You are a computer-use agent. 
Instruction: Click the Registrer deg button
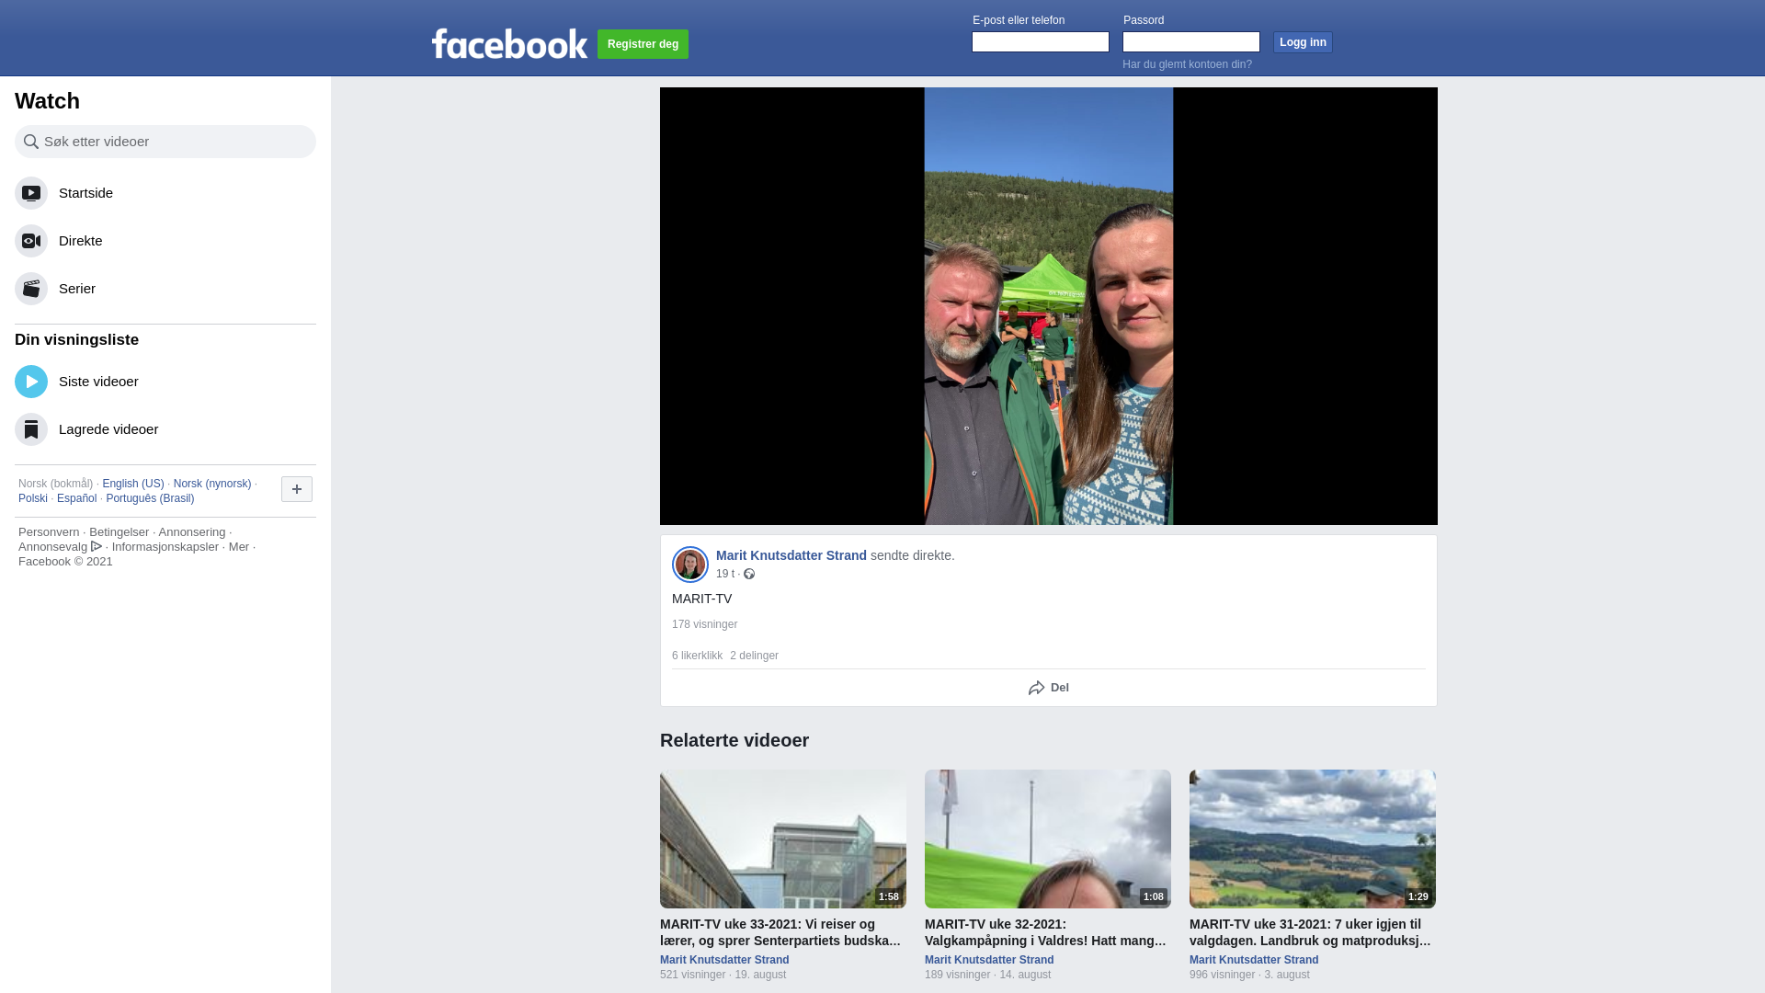tap(643, 44)
